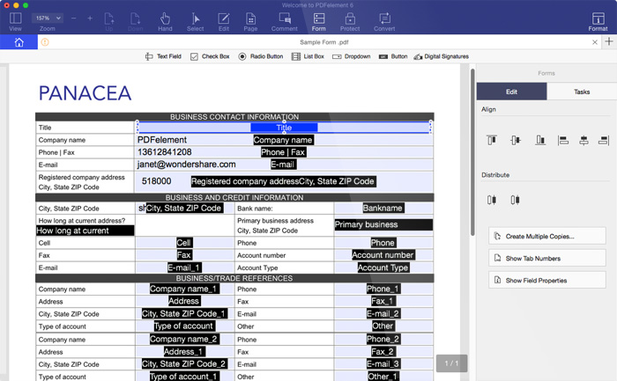The height and width of the screenshot is (381, 617).
Task: Open the Convert tool
Action: (384, 22)
